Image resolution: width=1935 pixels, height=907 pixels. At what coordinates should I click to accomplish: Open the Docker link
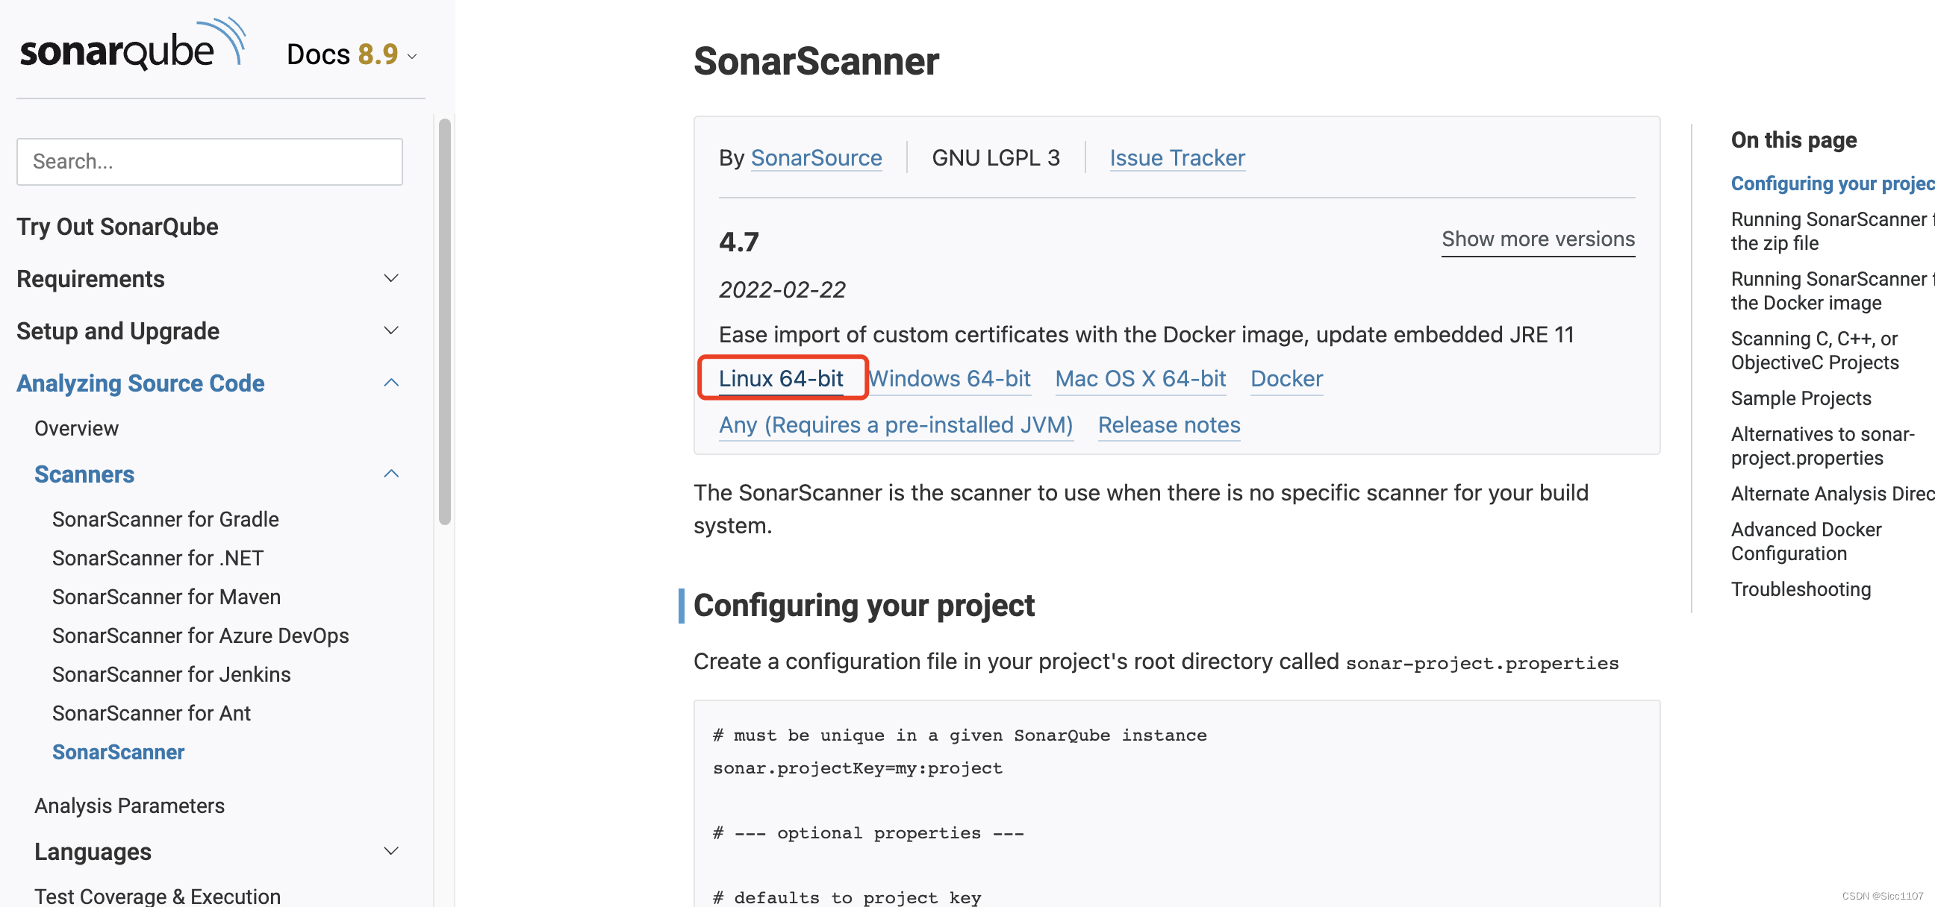tap(1286, 378)
